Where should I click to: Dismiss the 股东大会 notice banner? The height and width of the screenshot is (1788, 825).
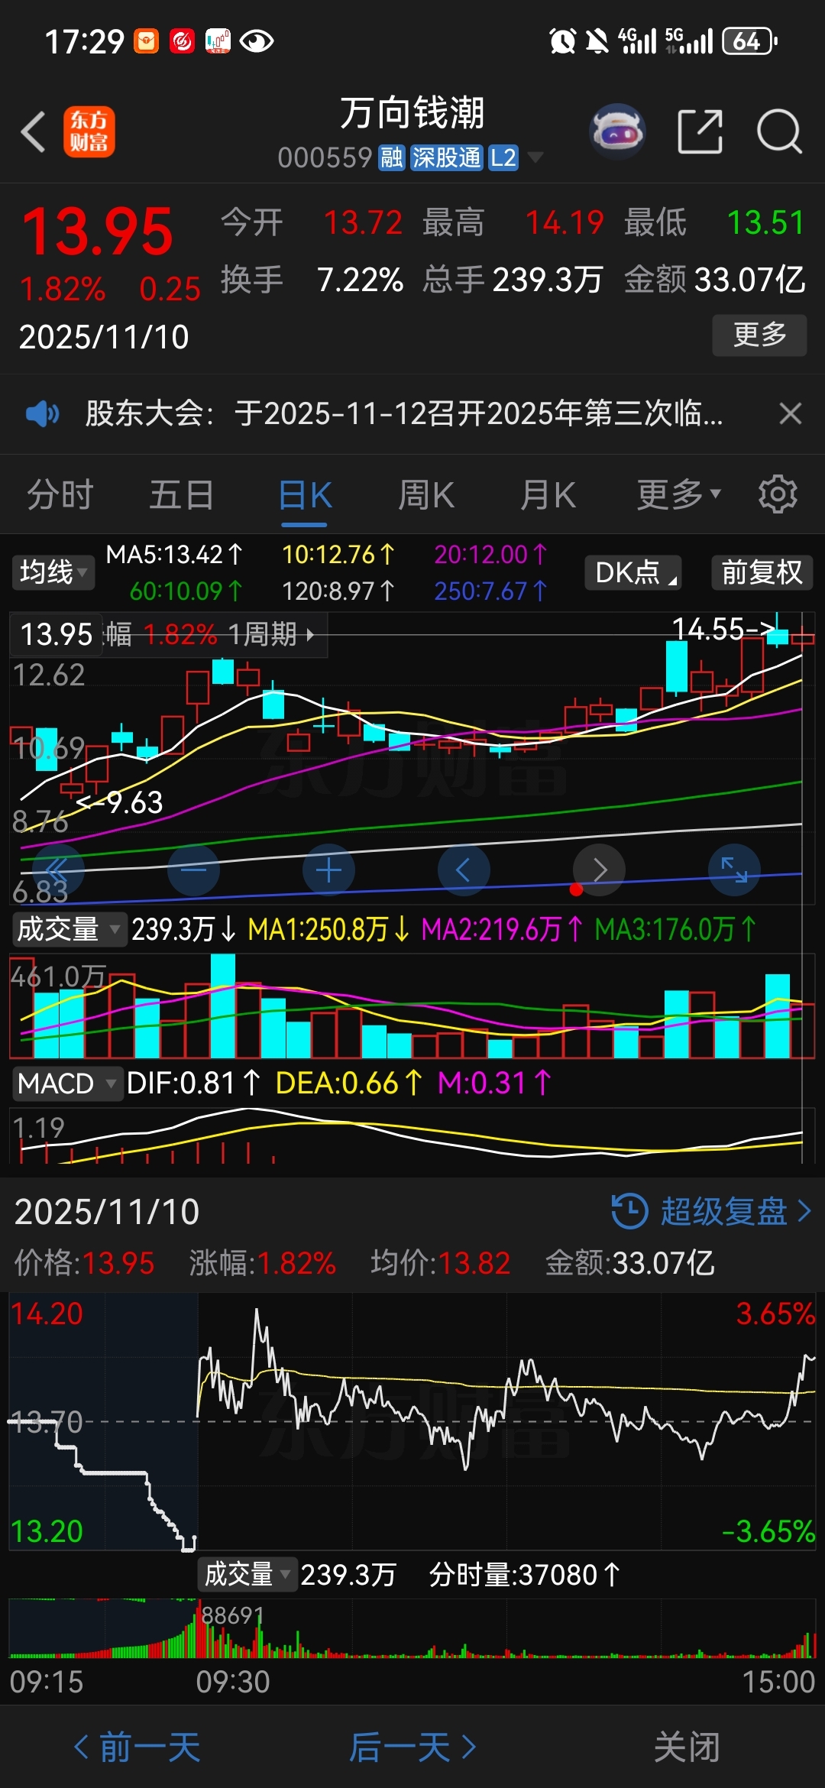(x=790, y=413)
